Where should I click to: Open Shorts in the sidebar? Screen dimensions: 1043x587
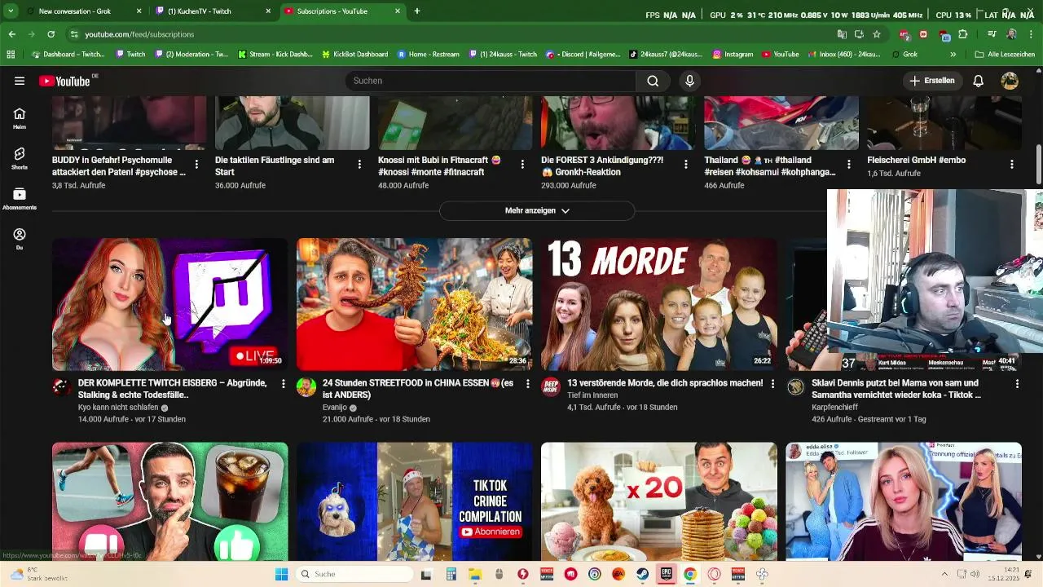pos(20,158)
